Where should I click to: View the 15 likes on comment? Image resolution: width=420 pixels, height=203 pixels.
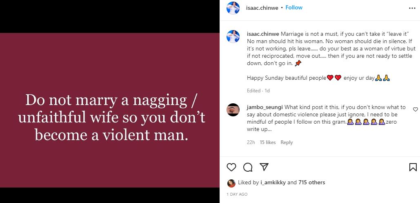[x=268, y=142]
